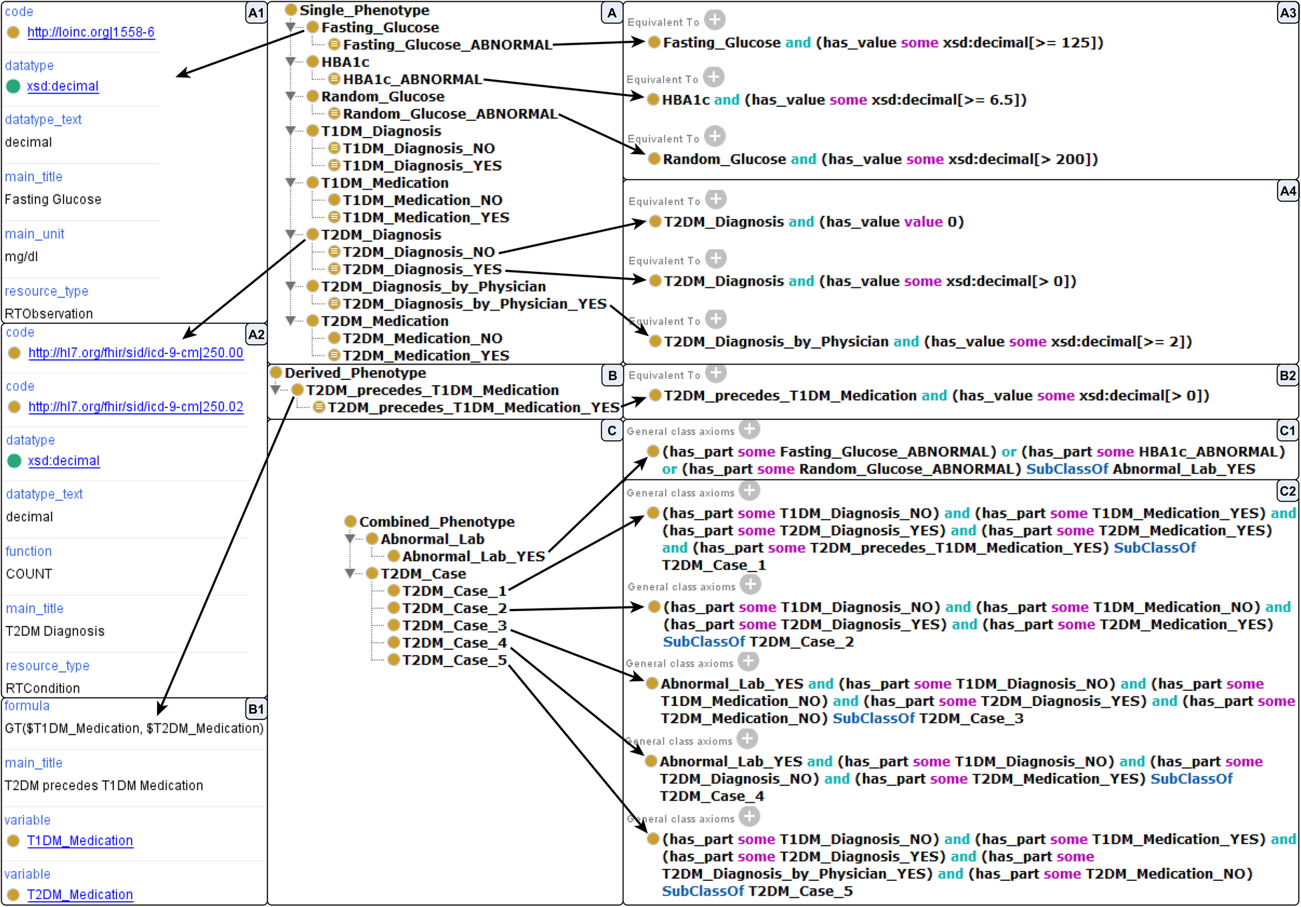
Task: Collapse the Fasting_Glucose tree node
Action: (x=291, y=27)
